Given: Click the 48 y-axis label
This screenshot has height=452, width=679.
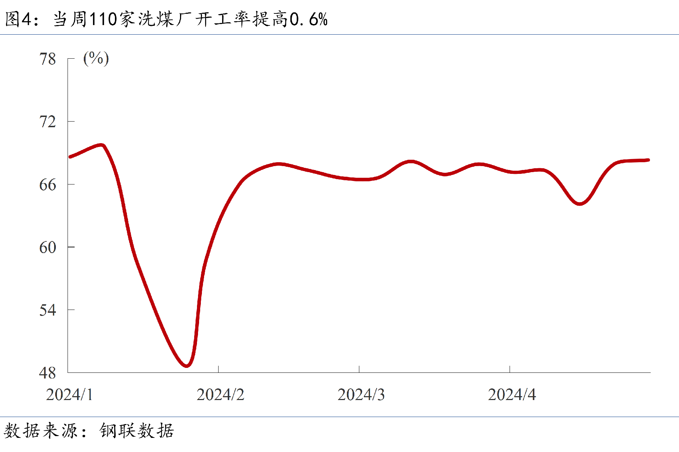Looking at the screenshot, I should tap(47, 373).
